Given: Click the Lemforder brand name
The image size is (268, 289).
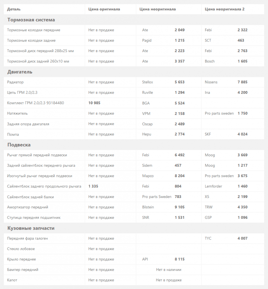Looking at the screenshot, I should (213, 186).
